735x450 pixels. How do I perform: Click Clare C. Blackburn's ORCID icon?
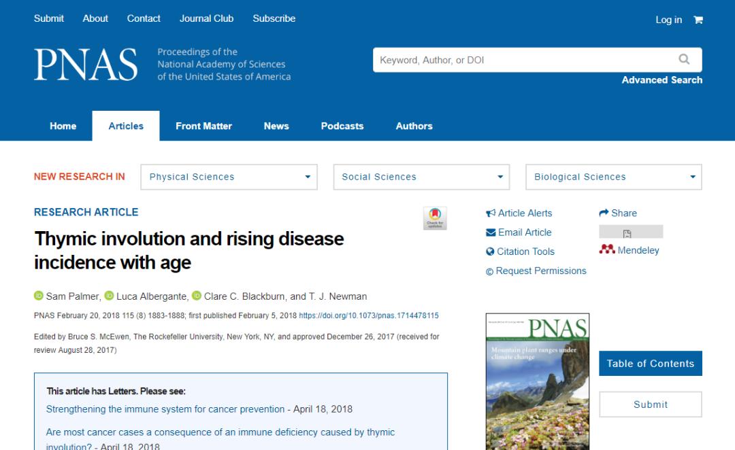[197, 296]
